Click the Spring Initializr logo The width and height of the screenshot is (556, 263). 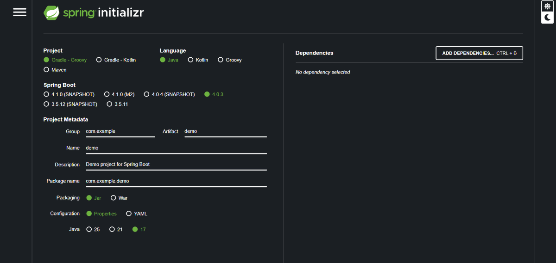click(x=94, y=12)
